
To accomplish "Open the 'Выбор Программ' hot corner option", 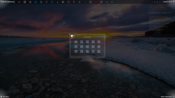I will point(8,2).
